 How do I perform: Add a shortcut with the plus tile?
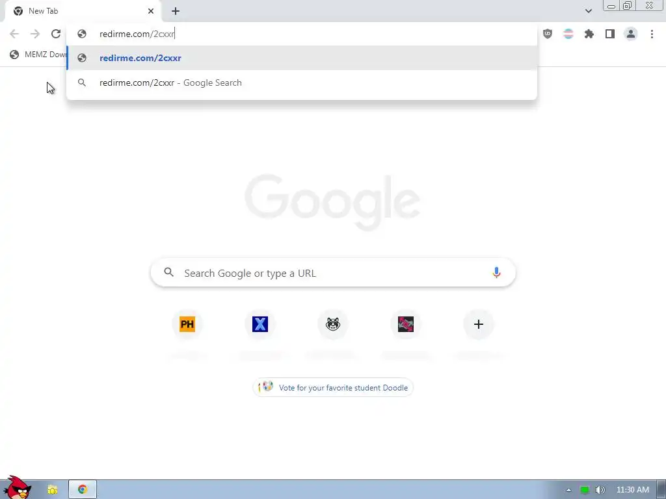tap(478, 324)
